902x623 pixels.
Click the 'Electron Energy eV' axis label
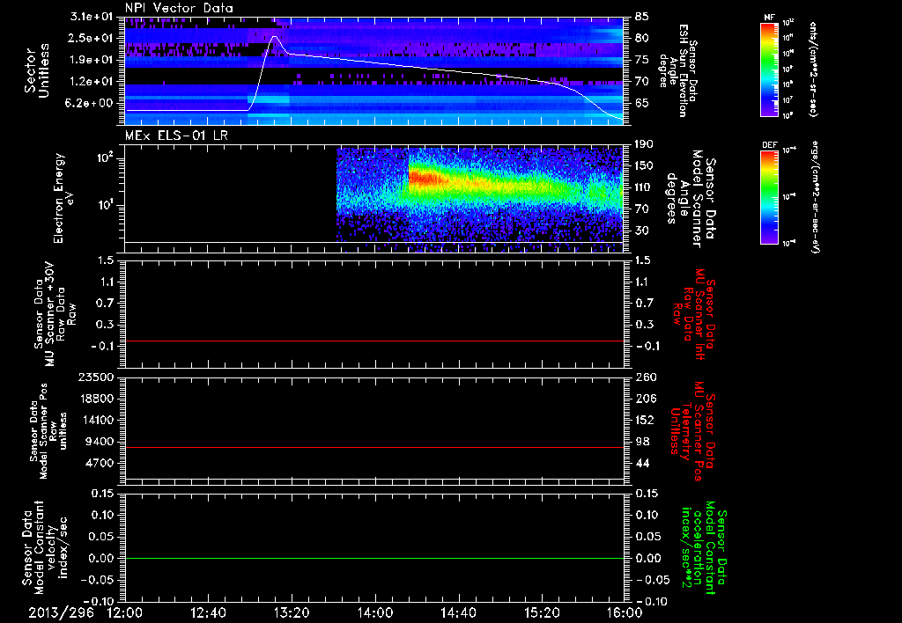[64, 198]
